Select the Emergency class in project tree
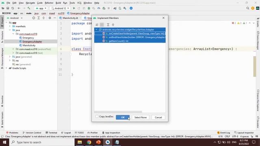This screenshot has width=260, height=146. point(28,38)
